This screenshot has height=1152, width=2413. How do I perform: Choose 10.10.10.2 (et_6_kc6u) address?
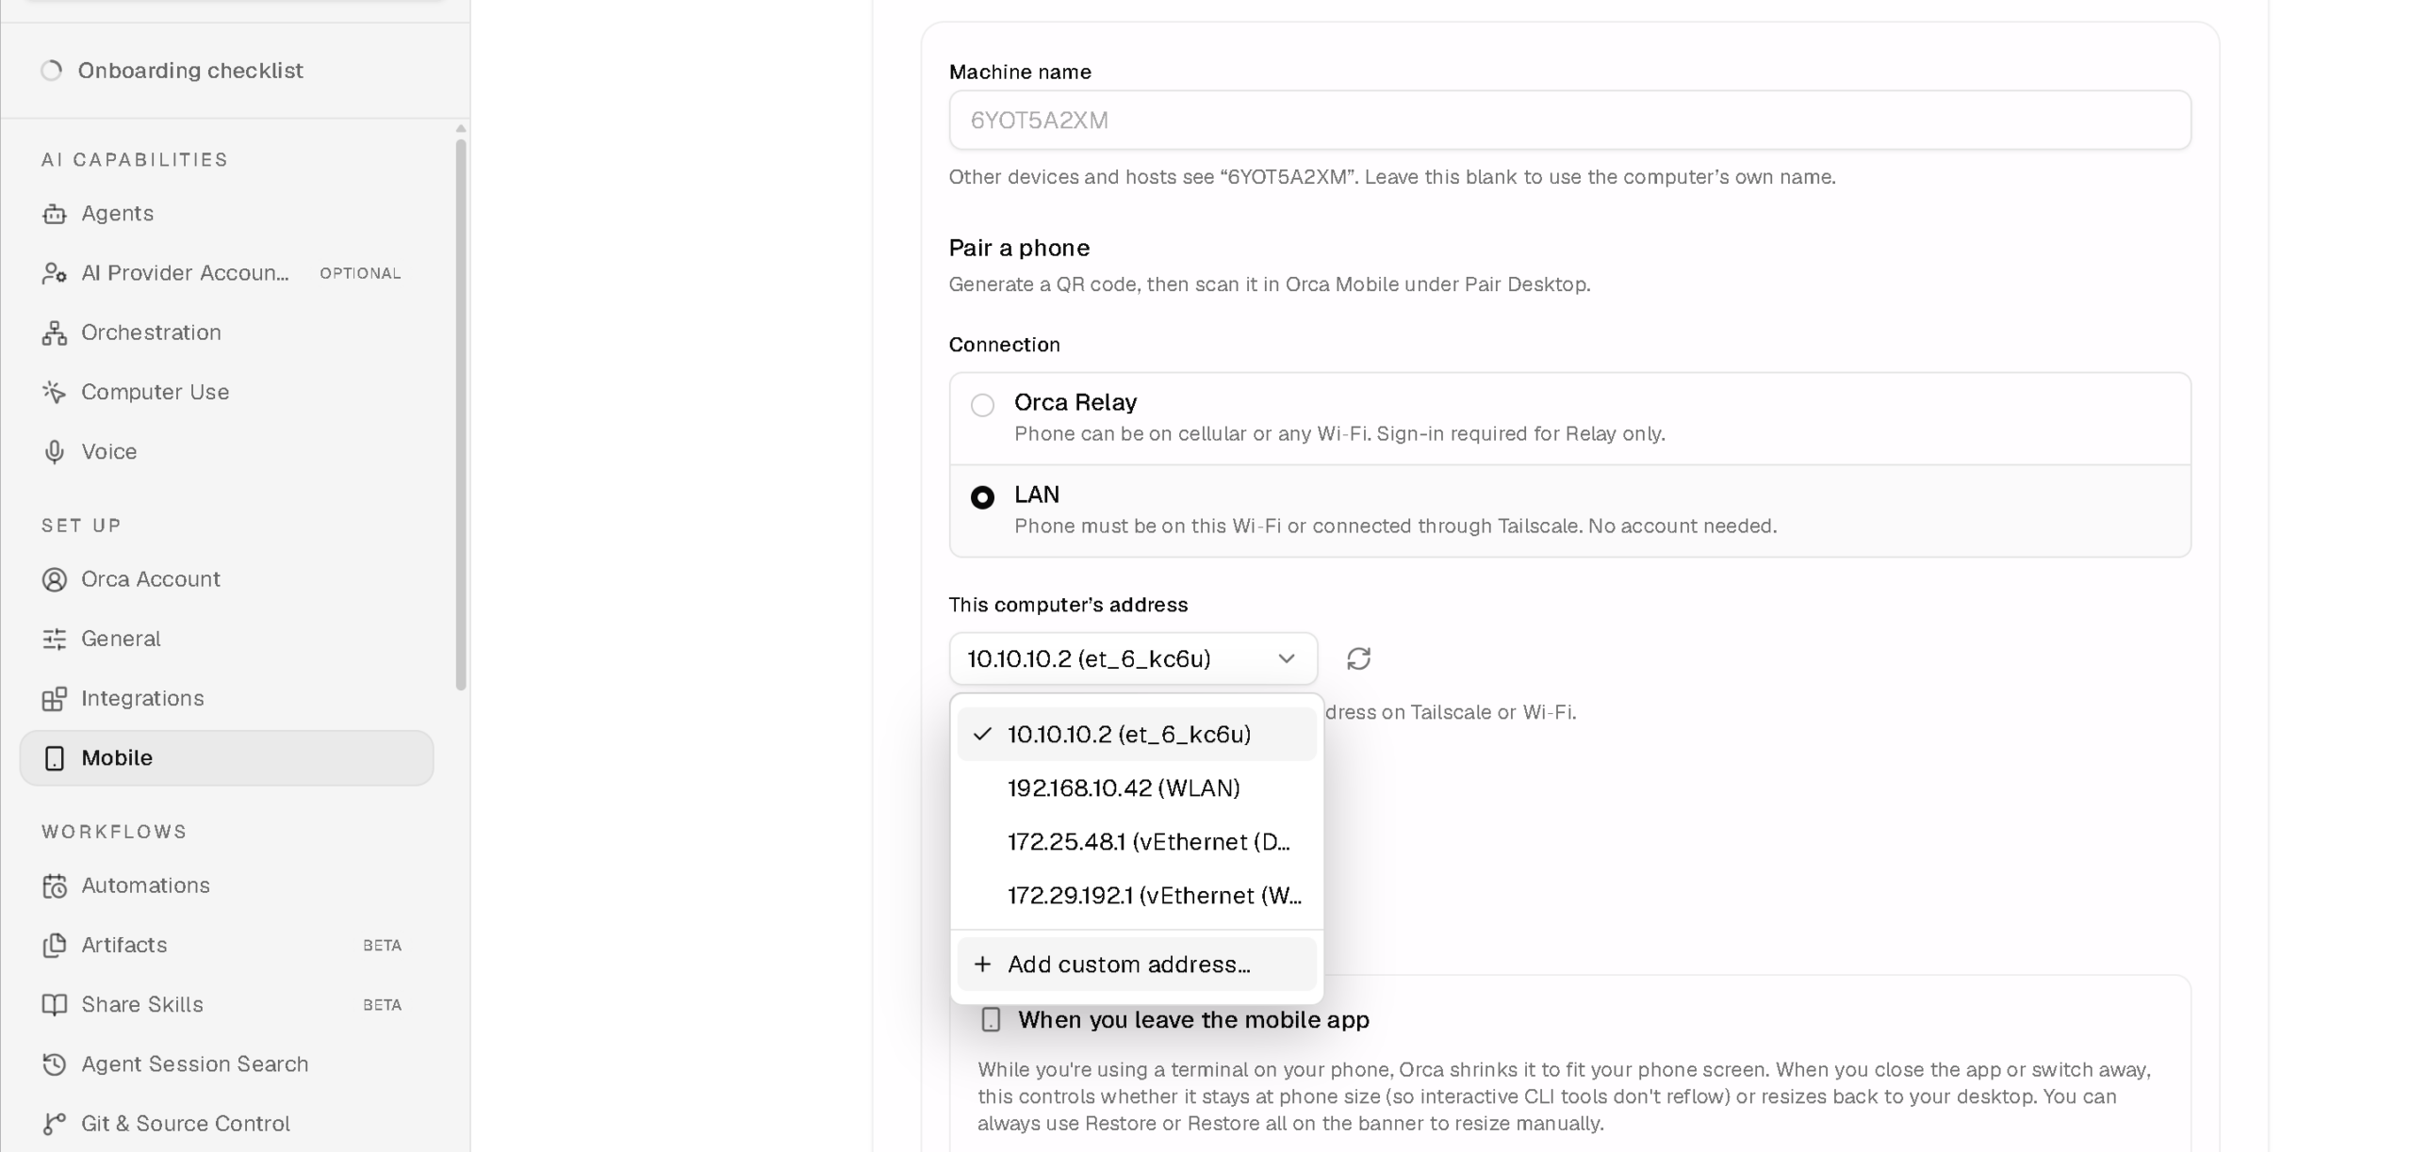1137,734
